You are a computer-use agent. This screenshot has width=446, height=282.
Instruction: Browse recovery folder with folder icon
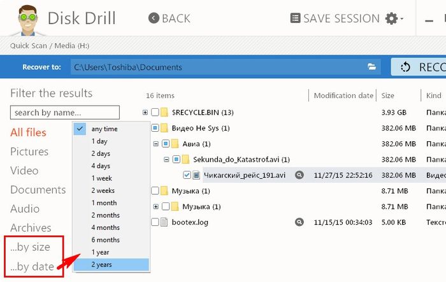[371, 67]
